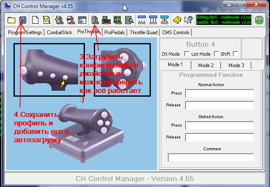The image size is (270, 187).
Task: Remove a controller with the minus joystick icon
Action: click(x=71, y=20)
